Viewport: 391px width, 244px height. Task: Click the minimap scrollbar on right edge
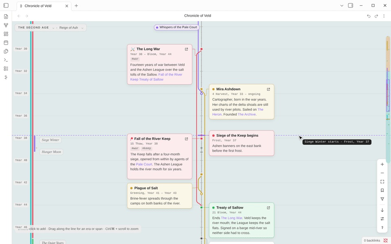388,100
